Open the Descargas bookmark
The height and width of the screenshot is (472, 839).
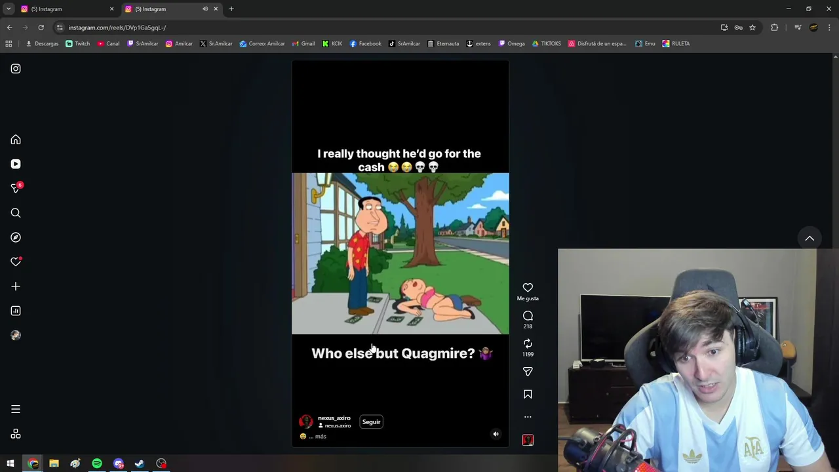(42, 44)
